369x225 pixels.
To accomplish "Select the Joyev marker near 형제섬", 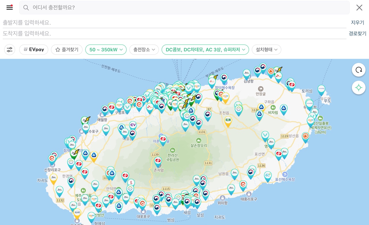I will click(x=91, y=217).
